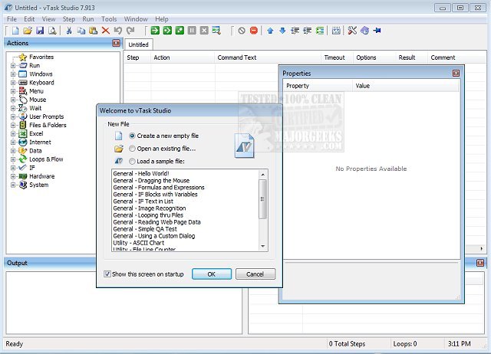Click the red Stop circle icon
Viewport: 491px width, 354px height.
tap(253, 31)
